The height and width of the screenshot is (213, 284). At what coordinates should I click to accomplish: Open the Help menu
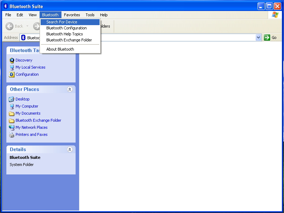(x=104, y=15)
